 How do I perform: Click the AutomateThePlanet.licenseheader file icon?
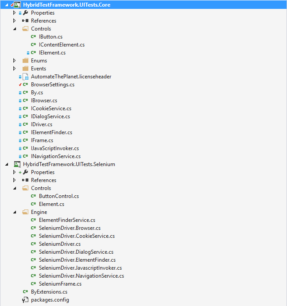26,77
